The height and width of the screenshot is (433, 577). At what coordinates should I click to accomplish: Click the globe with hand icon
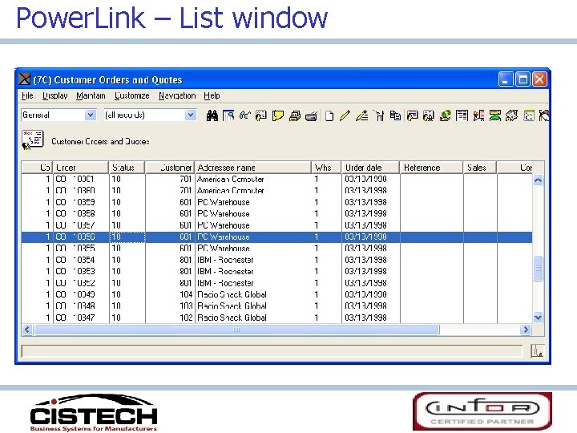pyautogui.click(x=446, y=115)
